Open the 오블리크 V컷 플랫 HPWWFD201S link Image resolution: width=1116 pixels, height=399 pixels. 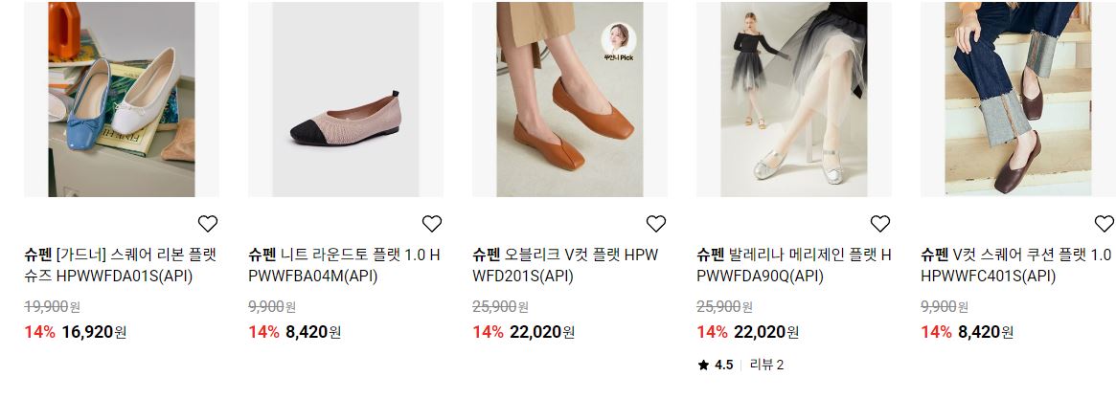pos(566,265)
